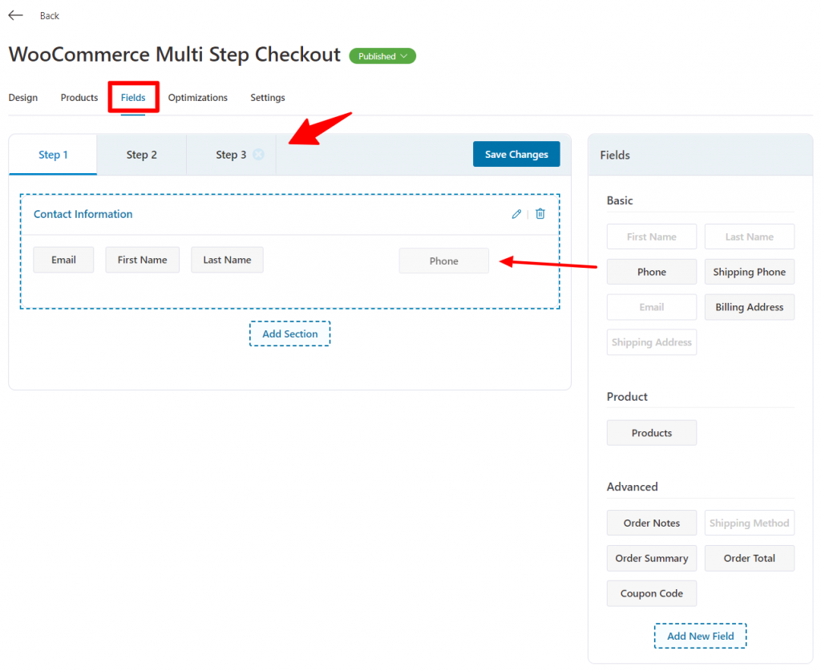Click the WooCommerce Multi Step Checkout title

[175, 55]
